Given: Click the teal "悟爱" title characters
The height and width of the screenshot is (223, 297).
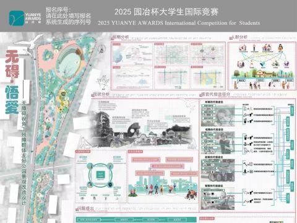Looking at the screenshot, I should (x=12, y=100).
